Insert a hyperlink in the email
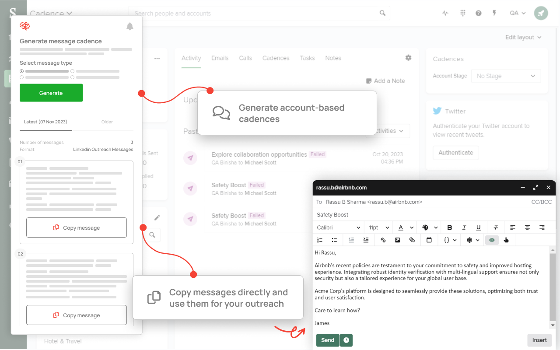Image resolution: width=560 pixels, height=350 pixels. (x=383, y=240)
